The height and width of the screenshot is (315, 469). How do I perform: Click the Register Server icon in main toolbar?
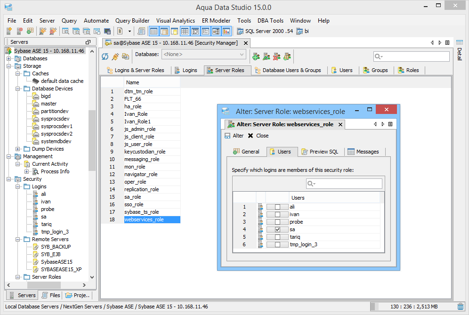tap(9, 31)
